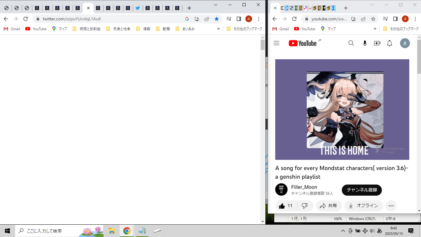421x237 pixels.
Task: Close the active tab in Twitter window
Action: [x=88, y=8]
